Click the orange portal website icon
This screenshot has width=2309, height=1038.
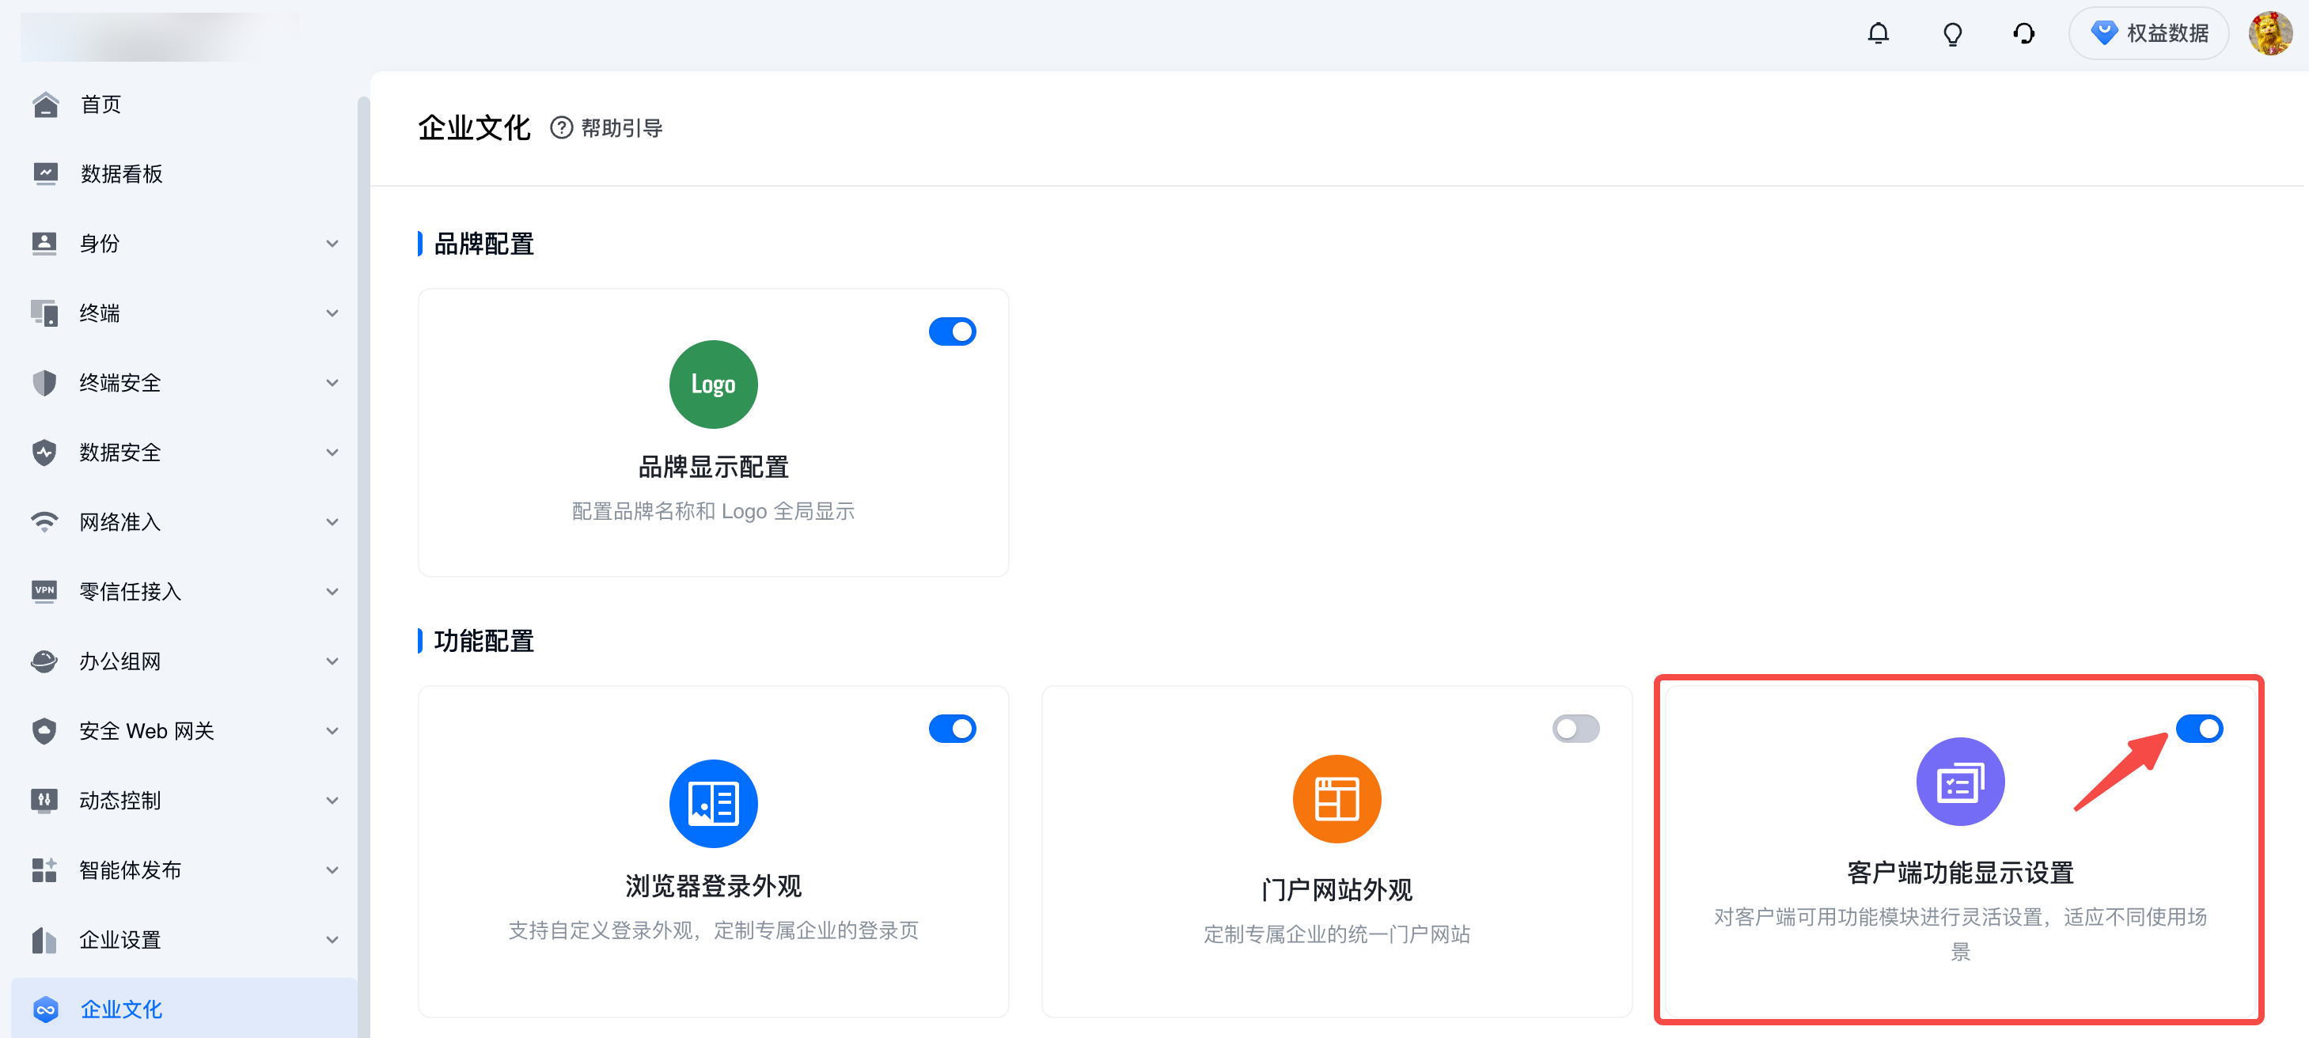1336,798
